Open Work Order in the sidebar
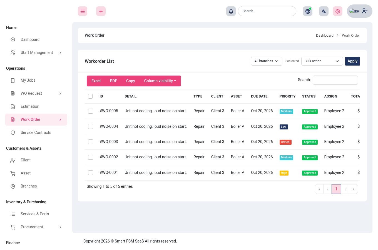The image size is (378, 250). coord(36,119)
